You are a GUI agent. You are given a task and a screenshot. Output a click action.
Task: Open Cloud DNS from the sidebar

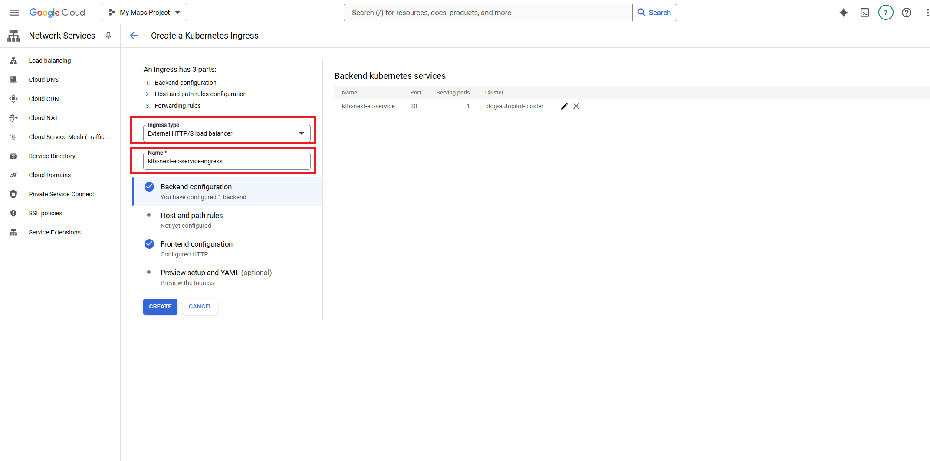tap(43, 80)
